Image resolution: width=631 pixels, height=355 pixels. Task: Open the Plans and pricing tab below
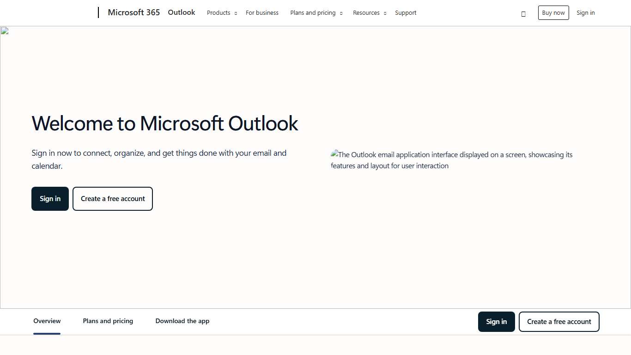[x=108, y=321]
